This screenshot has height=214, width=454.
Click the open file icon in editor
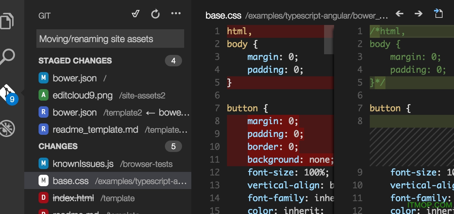tap(438, 14)
